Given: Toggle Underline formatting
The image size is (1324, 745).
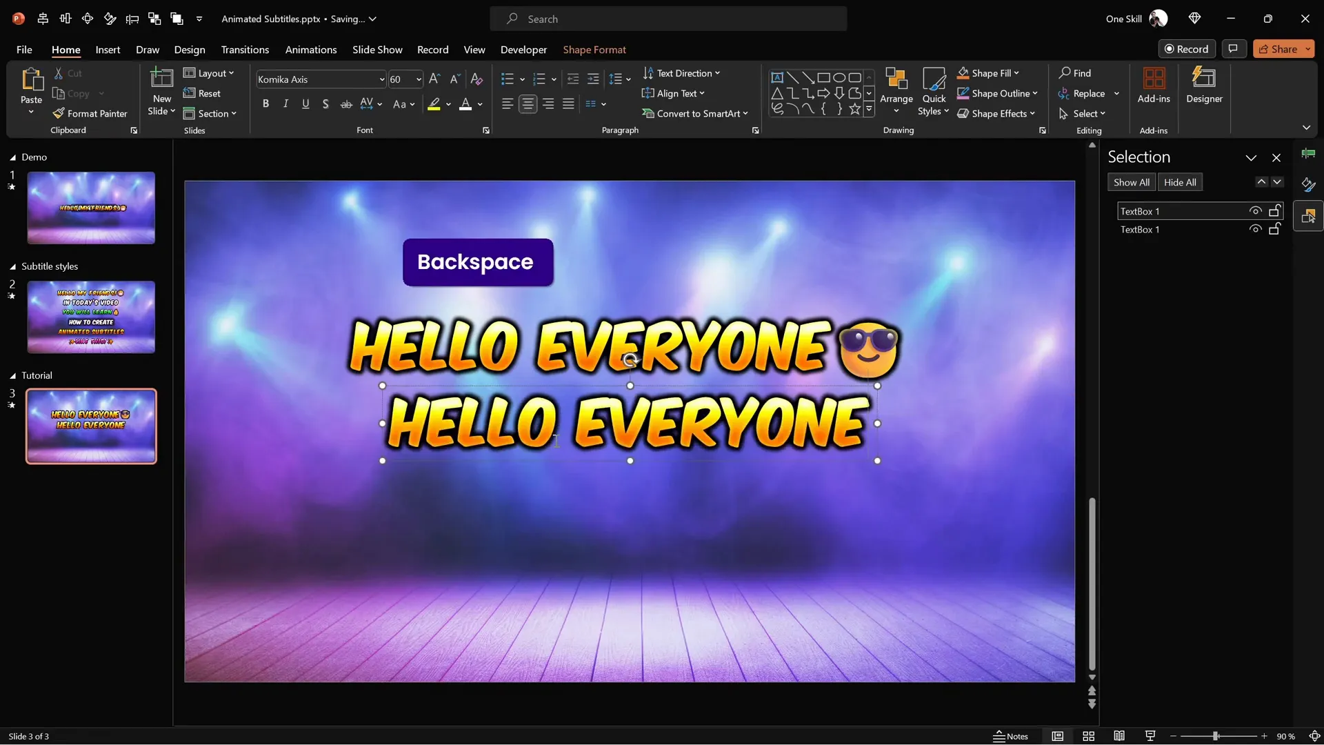Looking at the screenshot, I should [305, 104].
